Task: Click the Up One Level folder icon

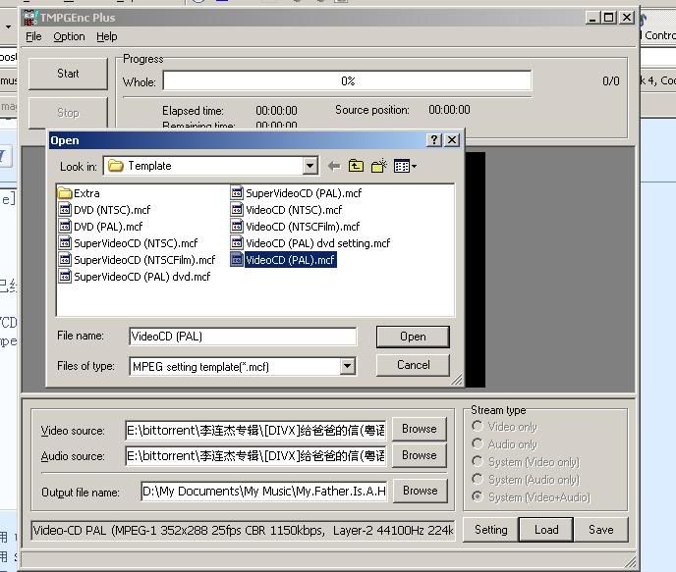Action: (356, 166)
